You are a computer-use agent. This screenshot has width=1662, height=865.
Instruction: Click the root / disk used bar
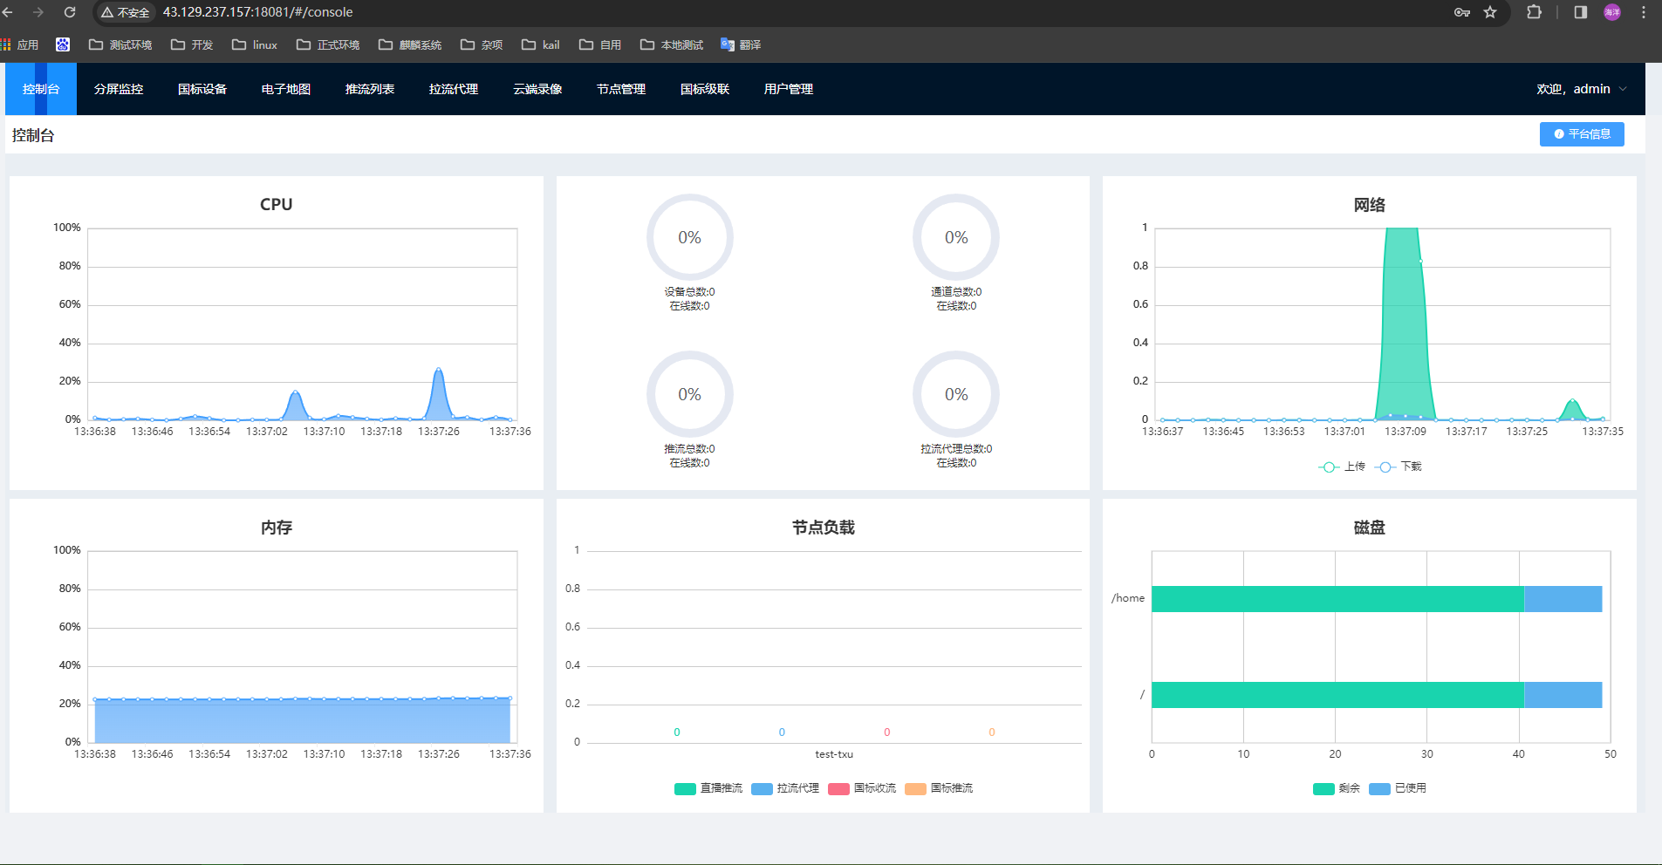[x=1563, y=695]
